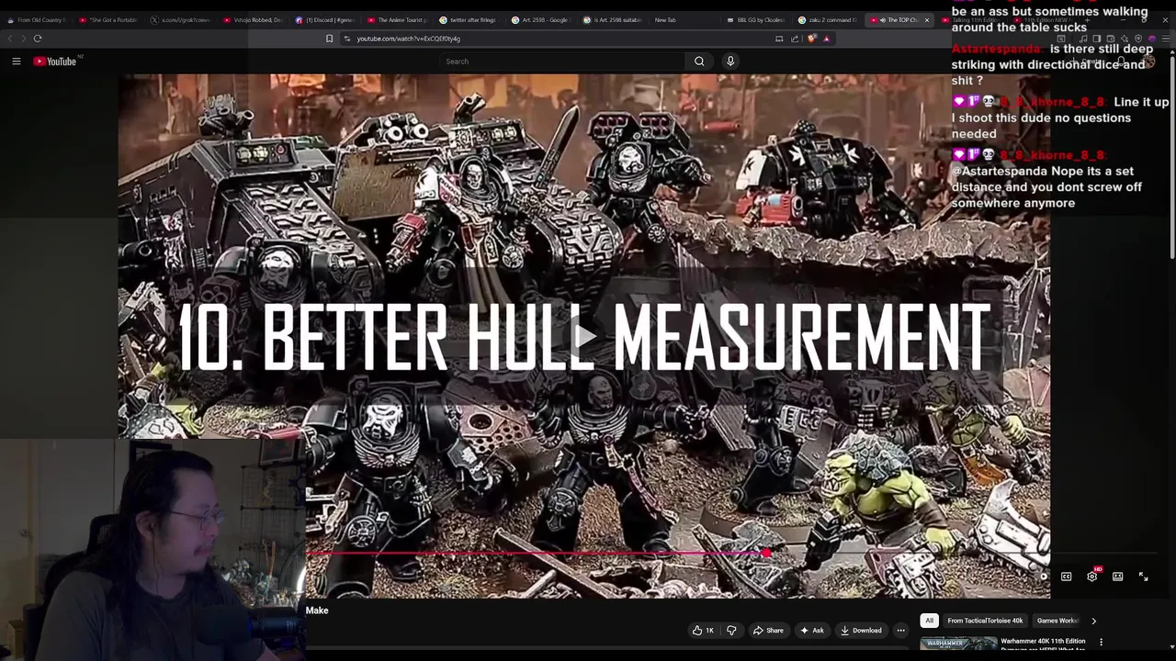
Task: Play the video using center play icon
Action: (585, 336)
